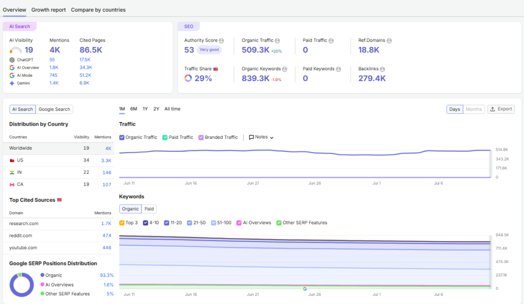Click the Organic Keywords info icon

[x=285, y=69]
